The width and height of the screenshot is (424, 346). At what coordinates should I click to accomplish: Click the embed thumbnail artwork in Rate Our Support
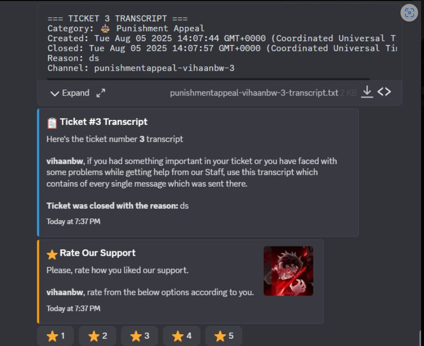tap(288, 271)
